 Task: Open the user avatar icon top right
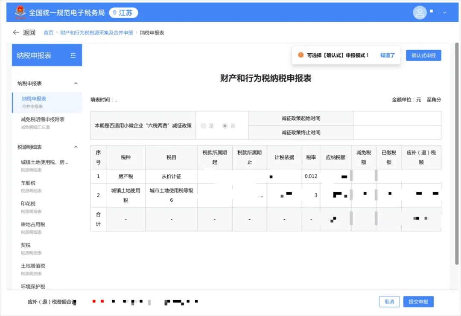420,12
